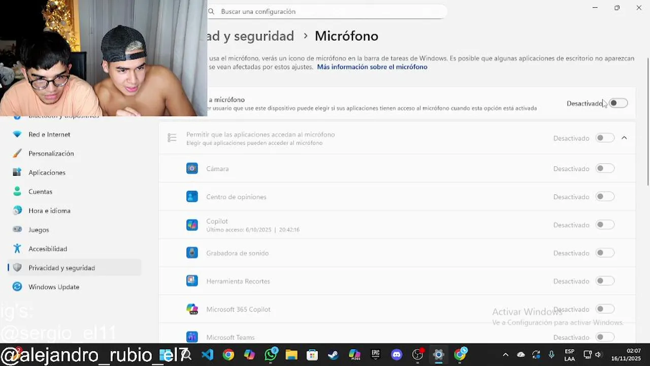The width and height of the screenshot is (650, 366).
Task: Click the 'Buscar una configuración' search box
Action: click(x=328, y=11)
